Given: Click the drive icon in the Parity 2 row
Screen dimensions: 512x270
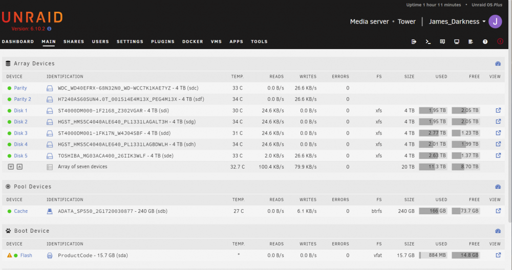Looking at the screenshot, I should pyautogui.click(x=50, y=99).
